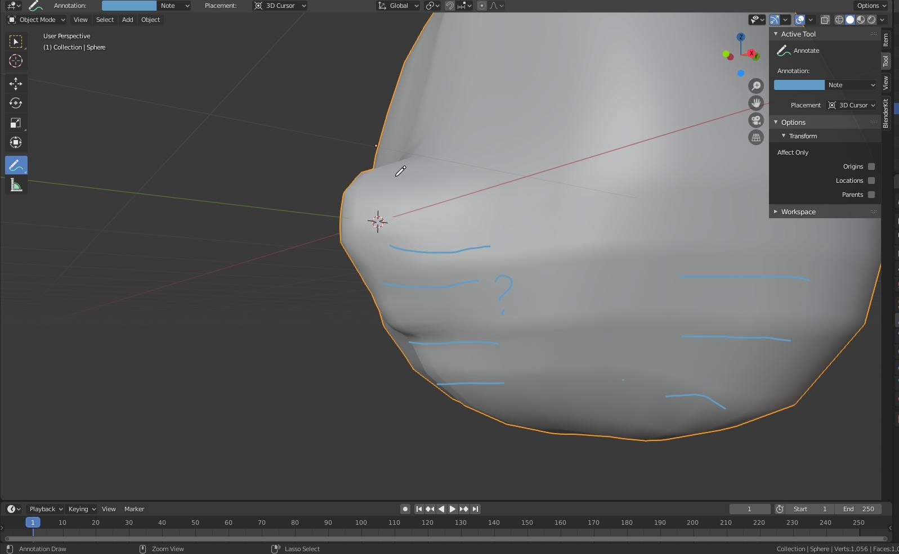Screen dimensions: 899x554
Task: Toggle camera view icon
Action: (756, 120)
